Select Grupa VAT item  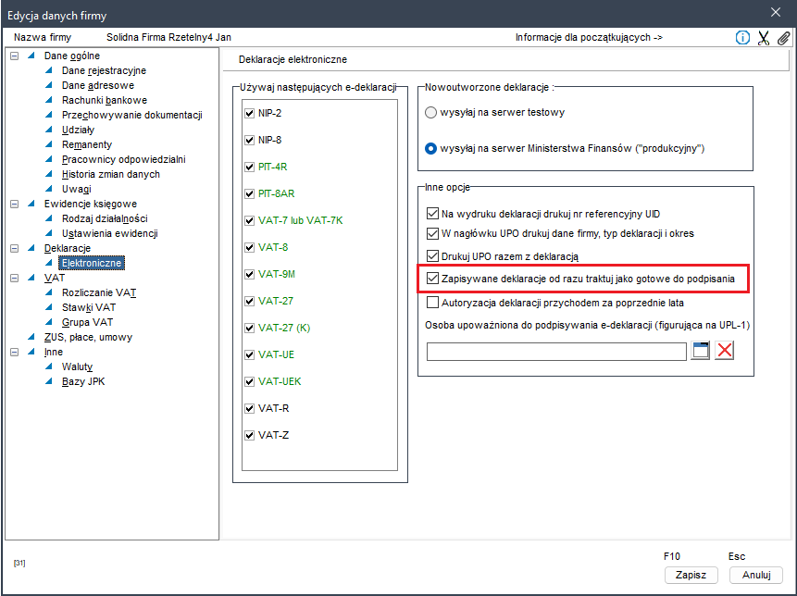click(x=87, y=322)
